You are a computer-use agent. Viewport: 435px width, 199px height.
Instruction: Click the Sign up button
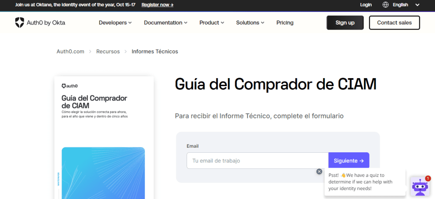point(345,23)
